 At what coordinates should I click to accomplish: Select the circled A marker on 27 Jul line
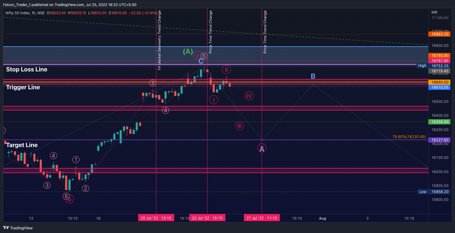(x=262, y=148)
